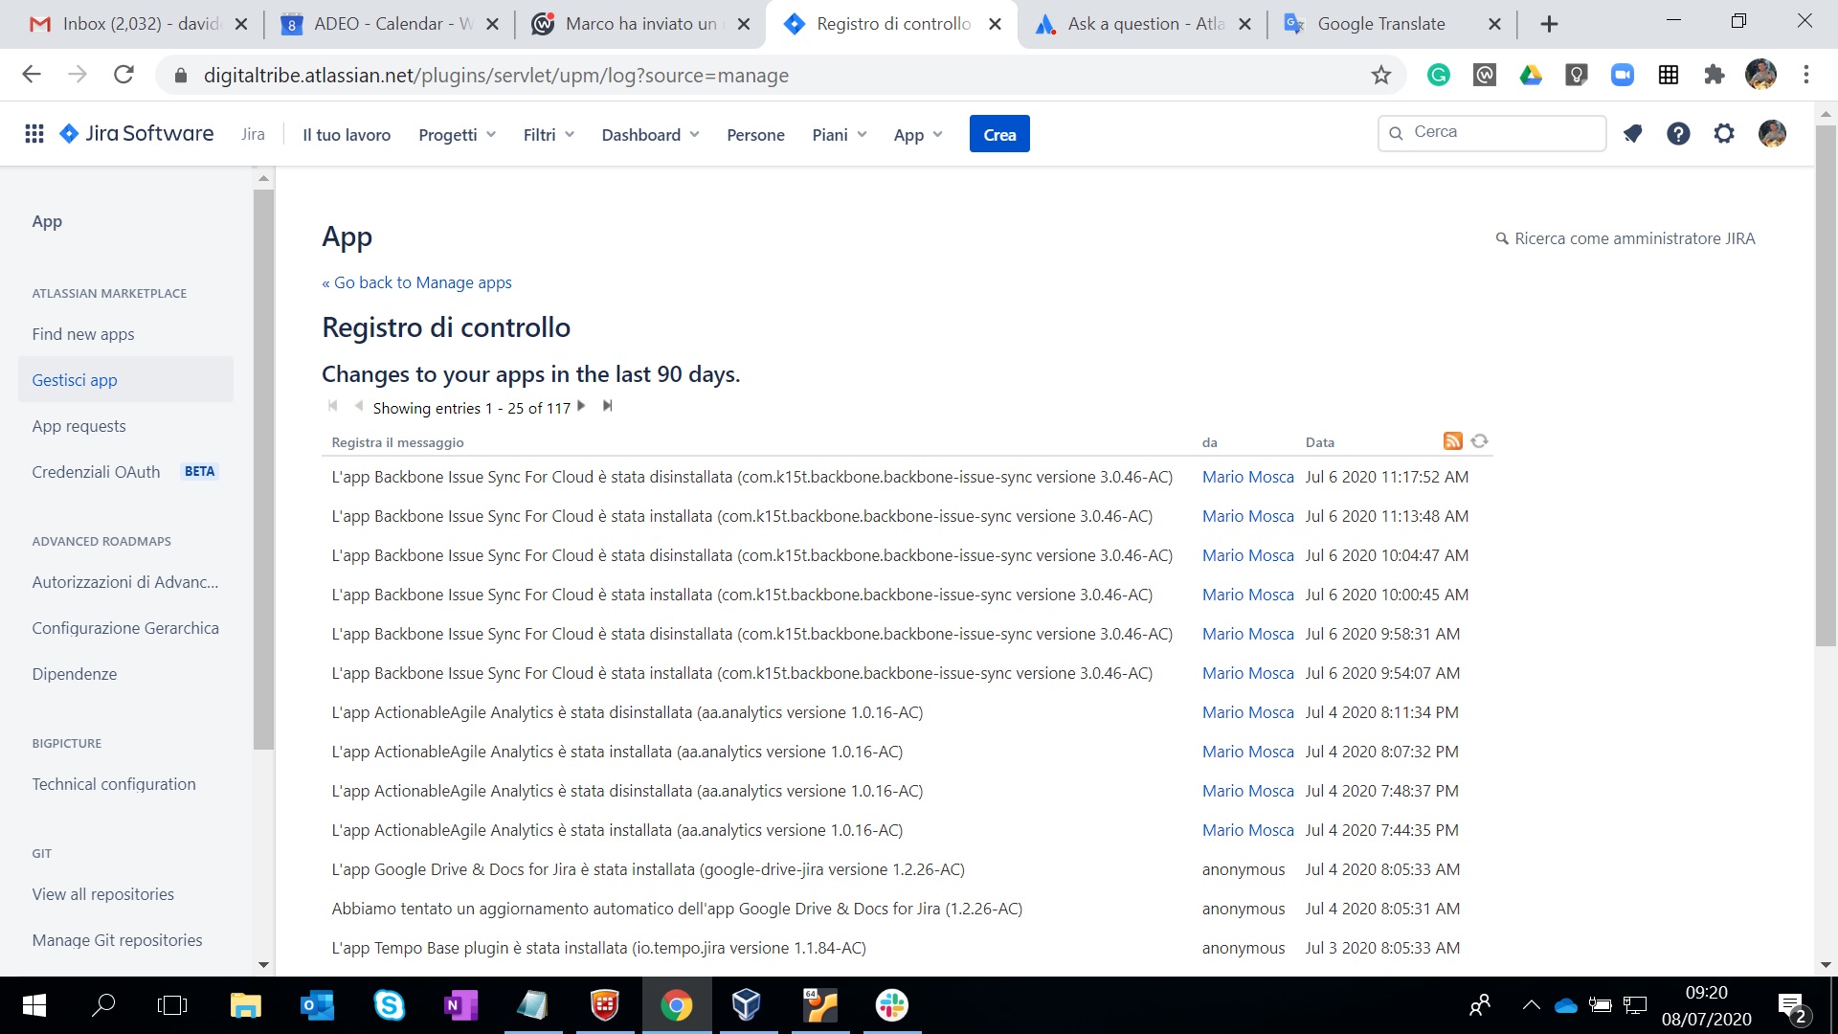1838x1034 pixels.
Task: Subscribe via the RSS feed icon
Action: [x=1453, y=440]
